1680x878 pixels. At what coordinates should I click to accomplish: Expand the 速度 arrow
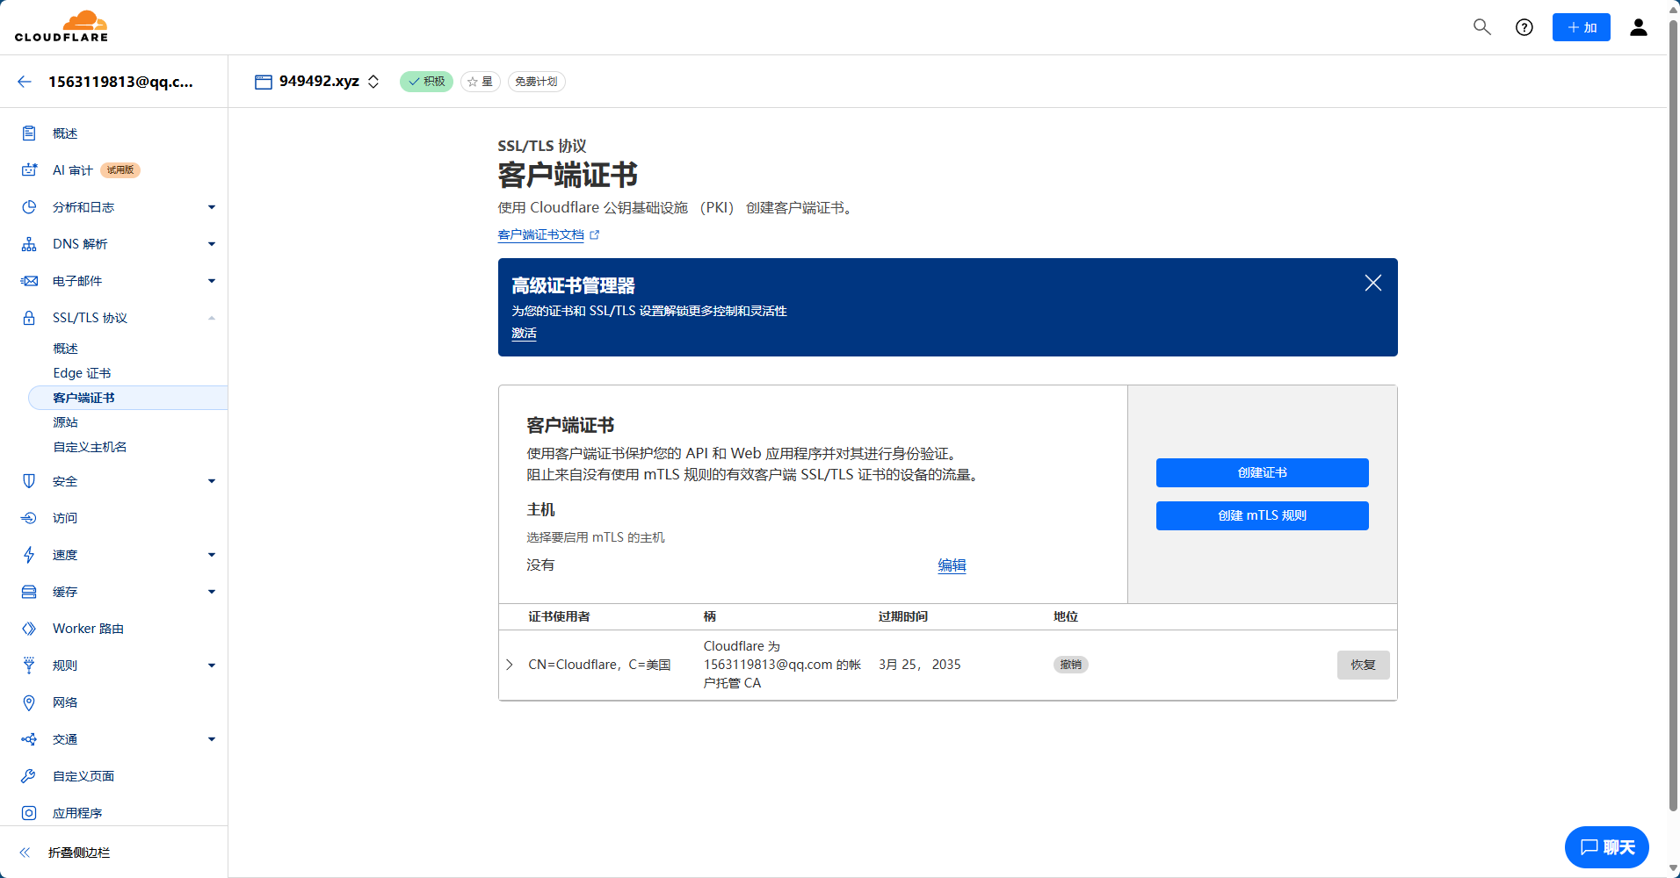coord(212,555)
